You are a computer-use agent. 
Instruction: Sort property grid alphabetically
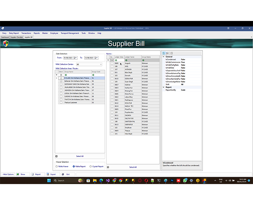click(167, 53)
